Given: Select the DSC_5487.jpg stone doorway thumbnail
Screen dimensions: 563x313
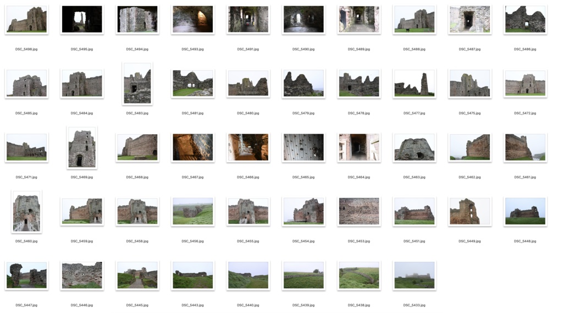Looking at the screenshot, I should pos(470,19).
